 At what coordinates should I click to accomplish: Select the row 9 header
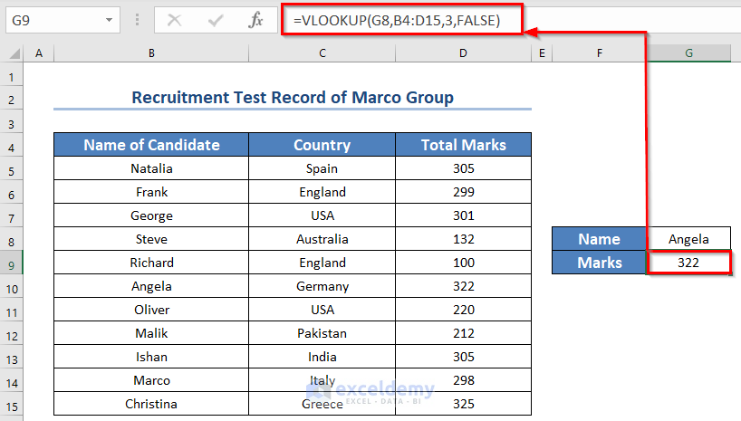click(12, 263)
